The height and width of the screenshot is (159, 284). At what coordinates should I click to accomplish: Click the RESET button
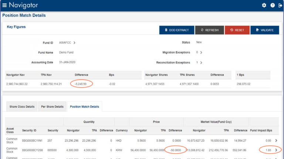[237, 30]
